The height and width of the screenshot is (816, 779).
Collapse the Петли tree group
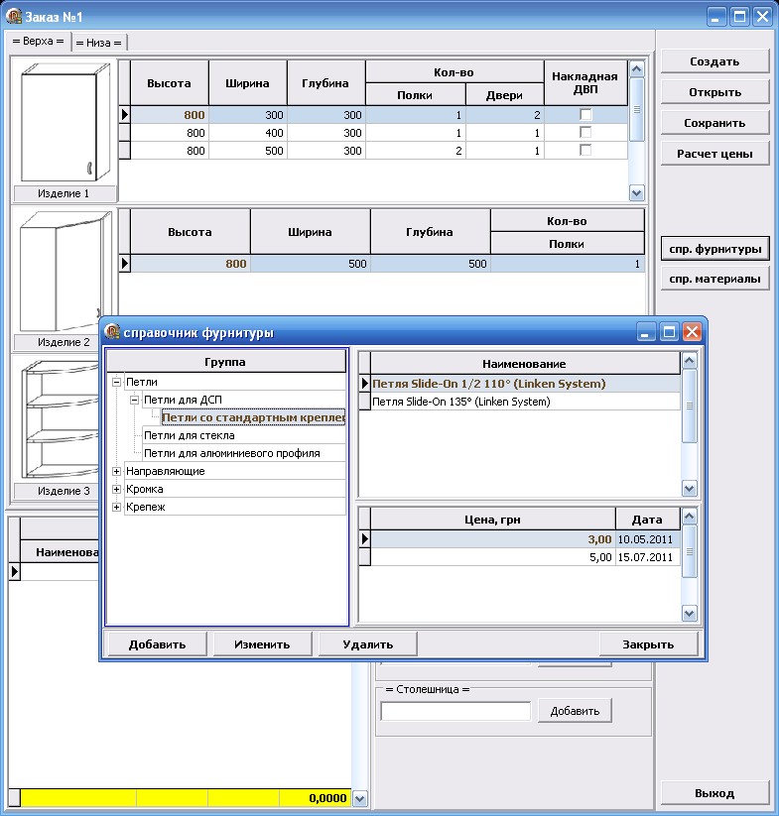(x=117, y=382)
